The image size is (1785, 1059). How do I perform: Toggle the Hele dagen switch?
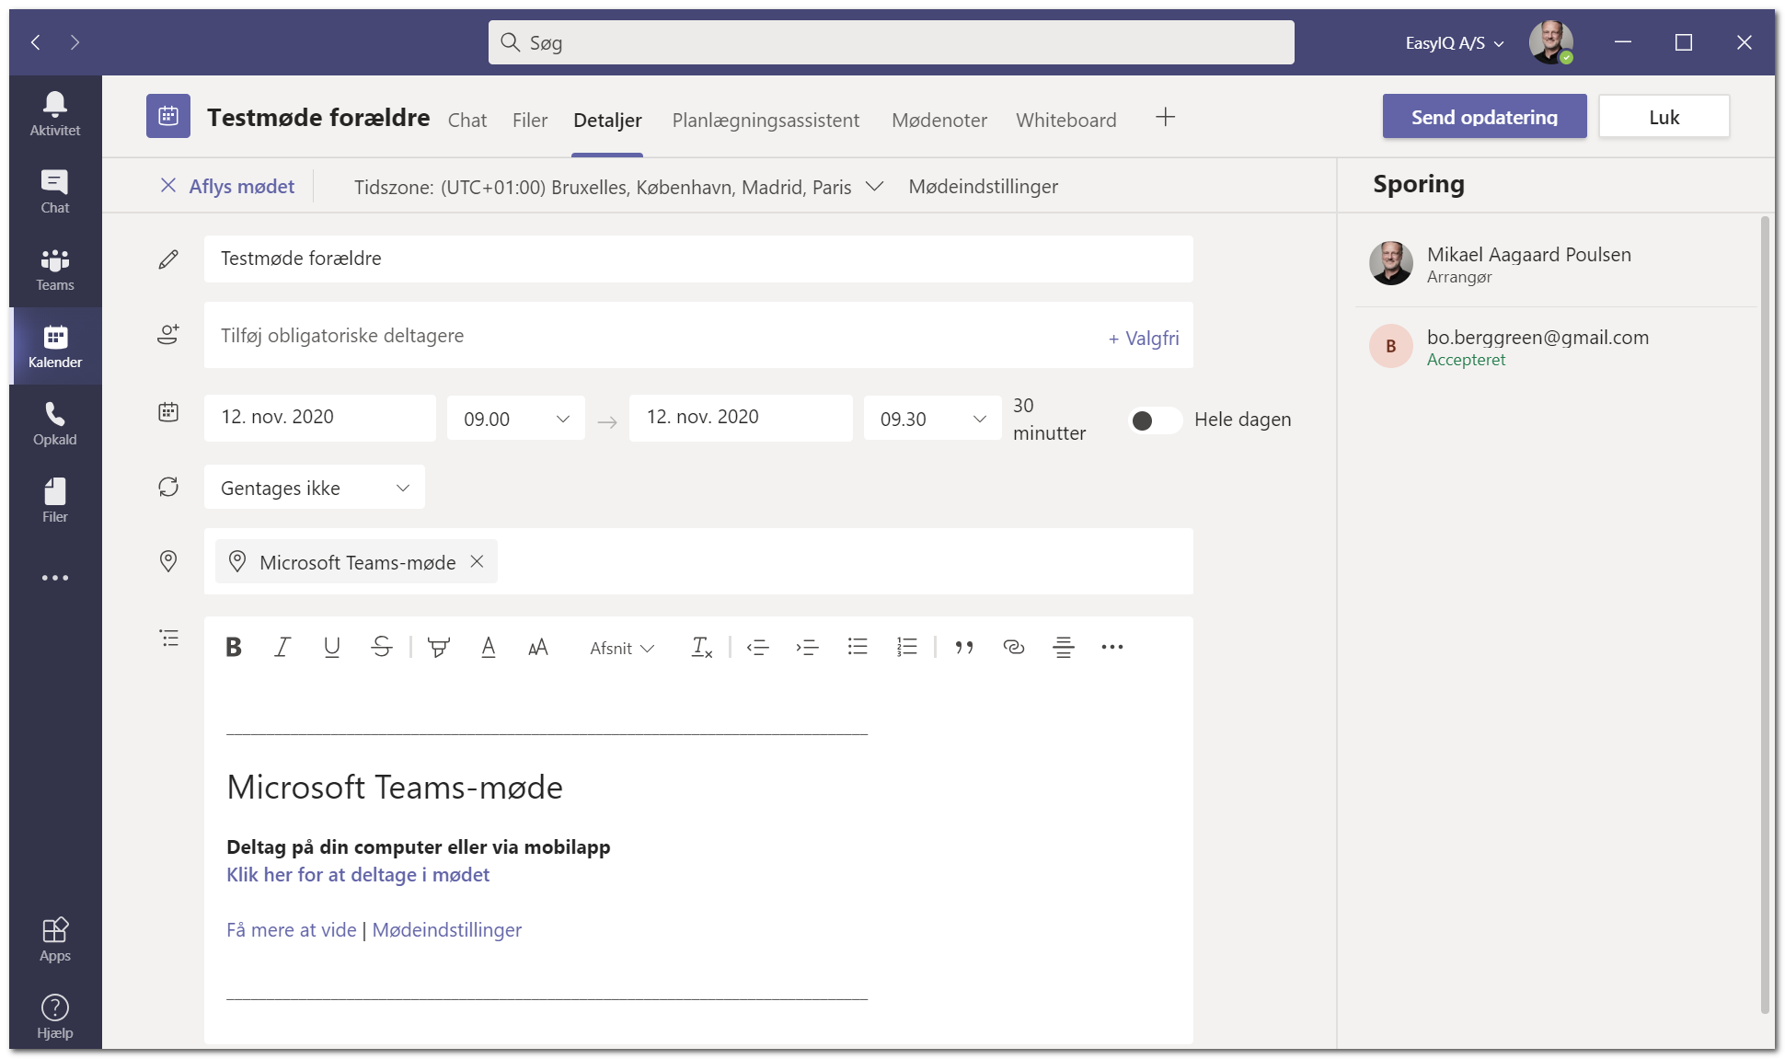1155,420
